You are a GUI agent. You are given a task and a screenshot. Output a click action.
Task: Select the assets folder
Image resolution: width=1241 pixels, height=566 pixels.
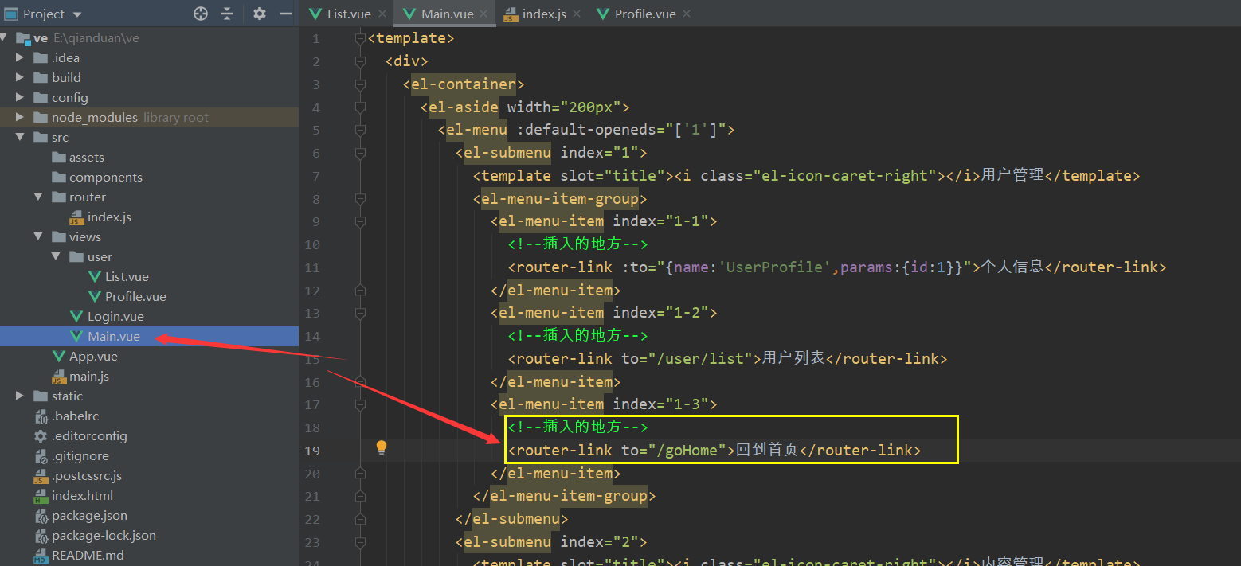(78, 157)
